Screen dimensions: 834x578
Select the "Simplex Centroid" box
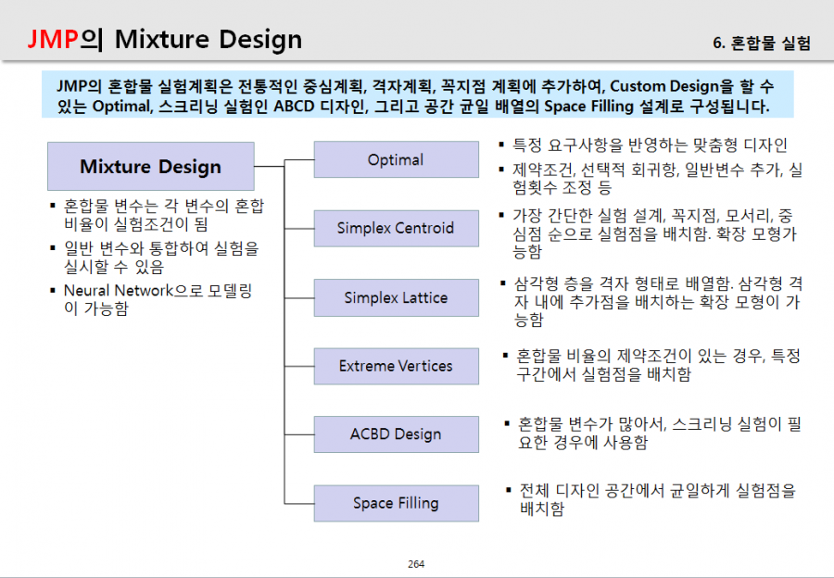tap(397, 228)
